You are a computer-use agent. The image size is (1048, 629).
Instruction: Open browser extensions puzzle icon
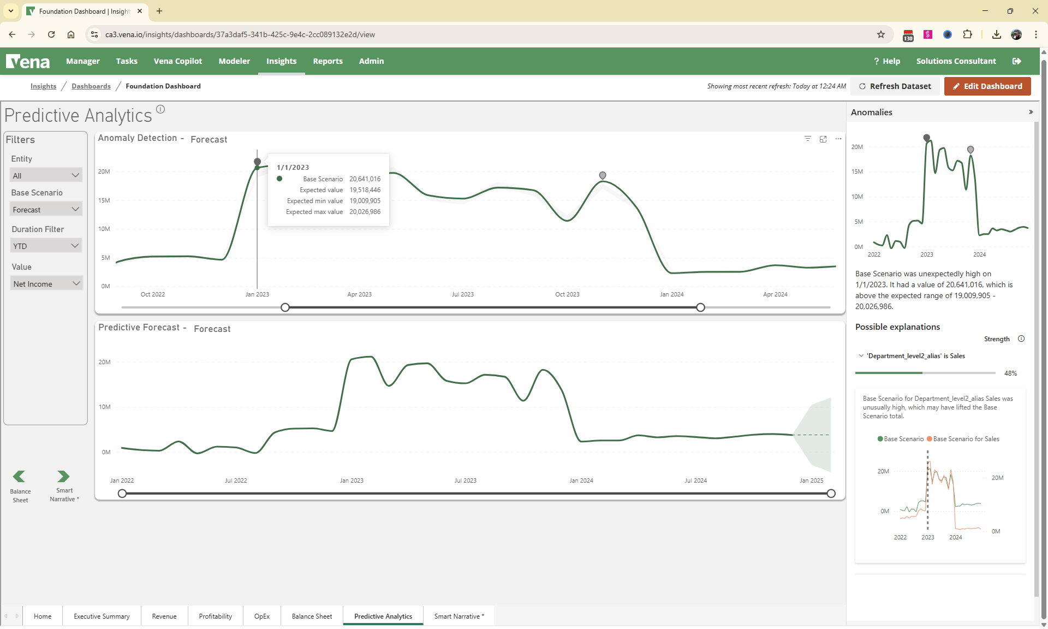967,34
